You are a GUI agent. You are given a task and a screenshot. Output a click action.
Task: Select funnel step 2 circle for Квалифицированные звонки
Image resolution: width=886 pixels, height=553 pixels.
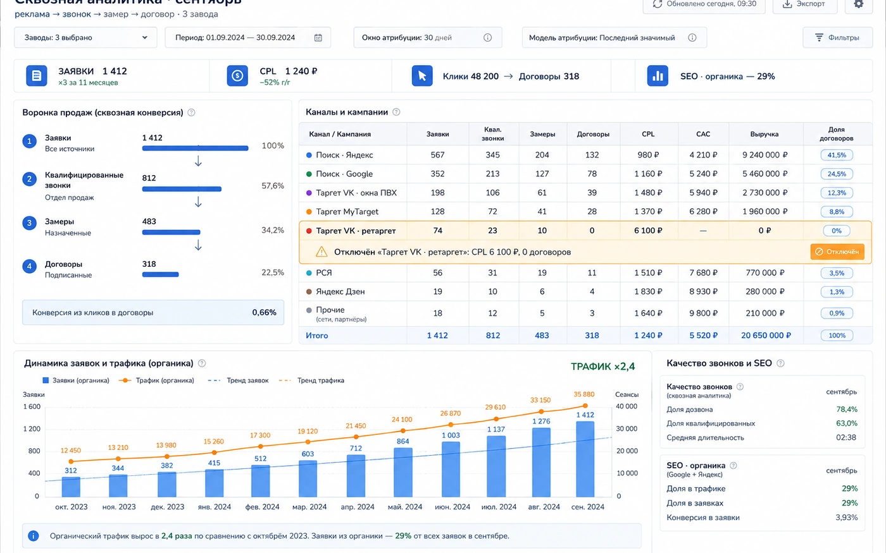(x=29, y=179)
